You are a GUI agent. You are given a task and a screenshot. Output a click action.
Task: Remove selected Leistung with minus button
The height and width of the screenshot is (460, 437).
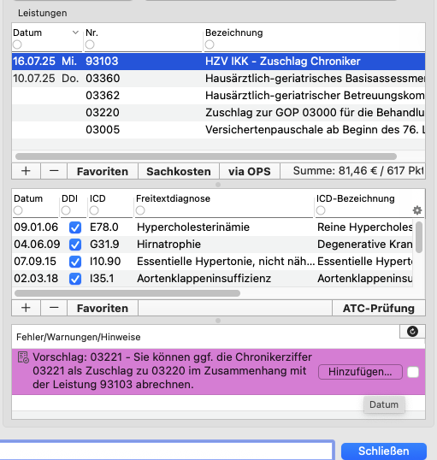[54, 171]
